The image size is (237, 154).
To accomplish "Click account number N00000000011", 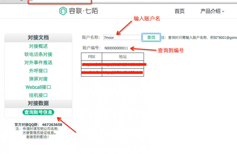I will (116, 48).
